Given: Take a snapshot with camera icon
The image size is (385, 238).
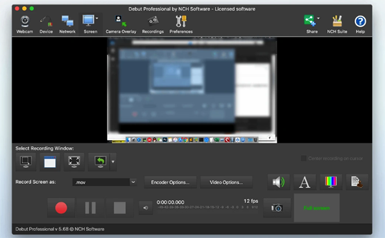Looking at the screenshot, I should point(277,208).
